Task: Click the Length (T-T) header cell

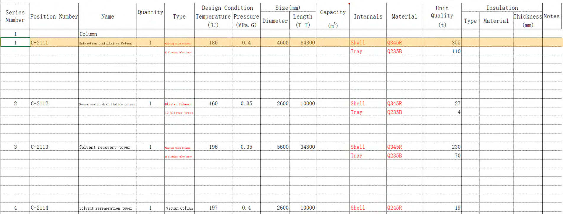Action: click(303, 21)
